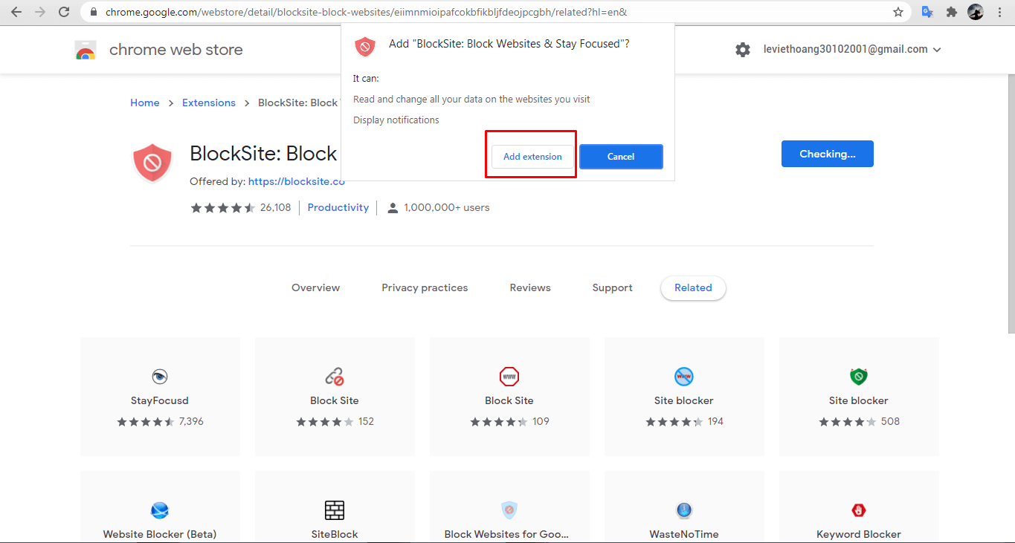Click the BlockSite red shield icon on page
1015x543 pixels.
[152, 163]
